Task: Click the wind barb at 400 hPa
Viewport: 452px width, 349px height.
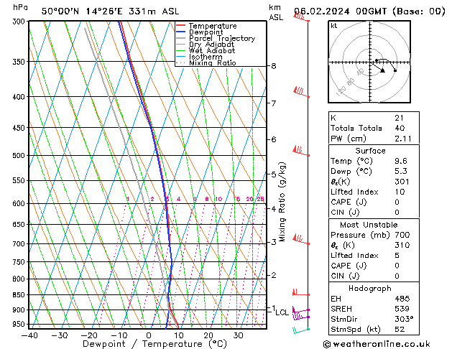Action: (x=300, y=93)
